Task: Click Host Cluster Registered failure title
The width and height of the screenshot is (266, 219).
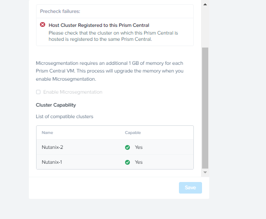Action: (x=99, y=25)
